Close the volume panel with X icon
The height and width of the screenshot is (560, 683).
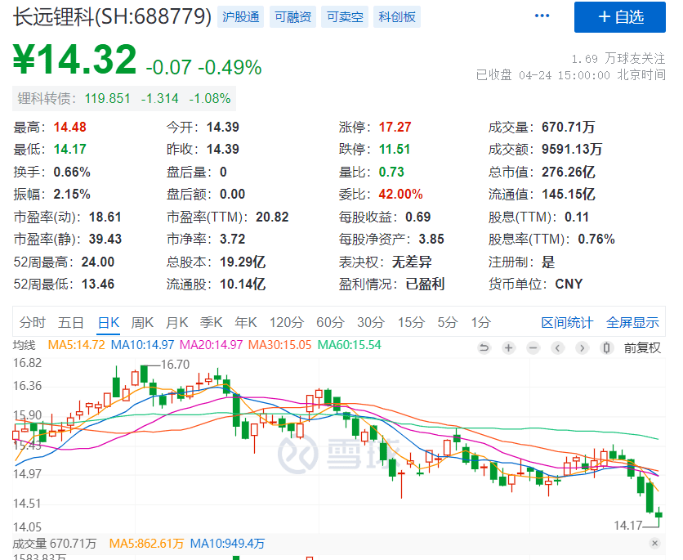(x=654, y=543)
